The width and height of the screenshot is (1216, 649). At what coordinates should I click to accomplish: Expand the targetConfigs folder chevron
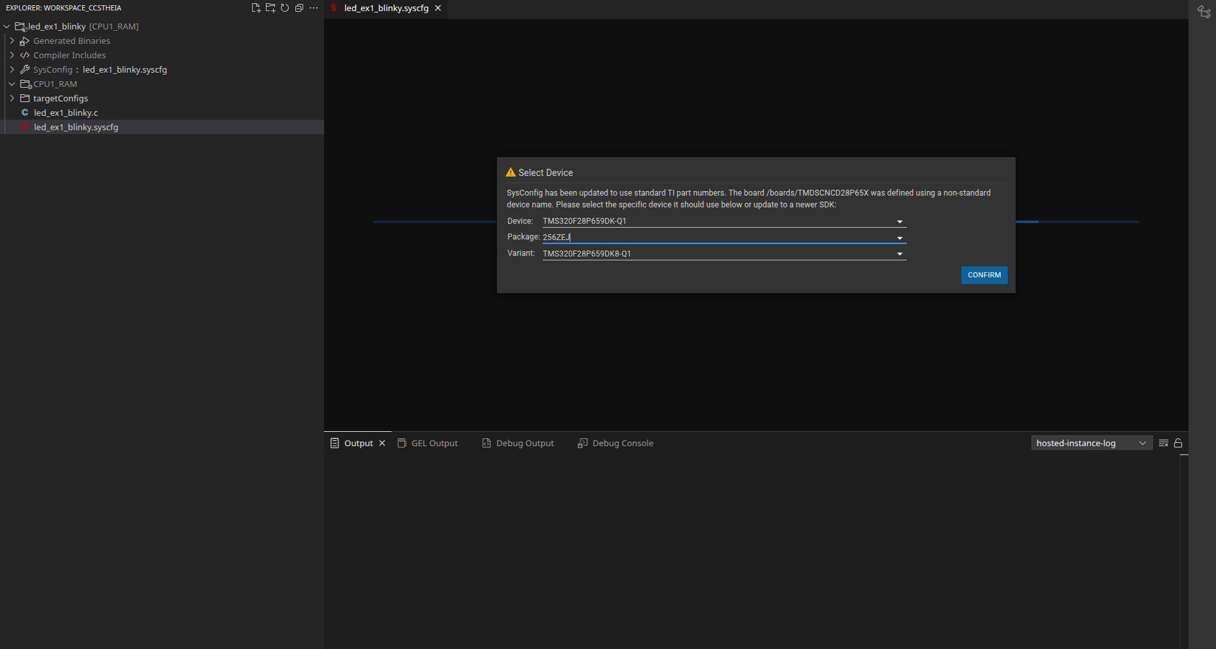point(12,98)
